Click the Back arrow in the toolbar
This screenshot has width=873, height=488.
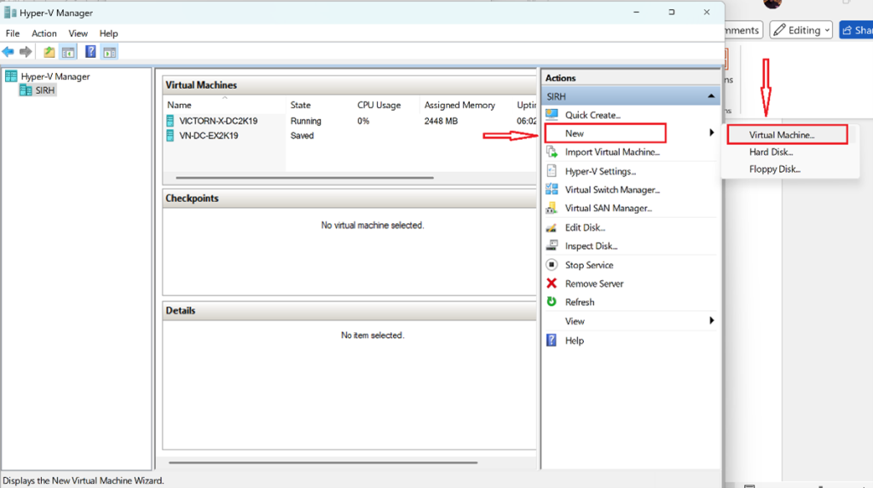pyautogui.click(x=9, y=52)
